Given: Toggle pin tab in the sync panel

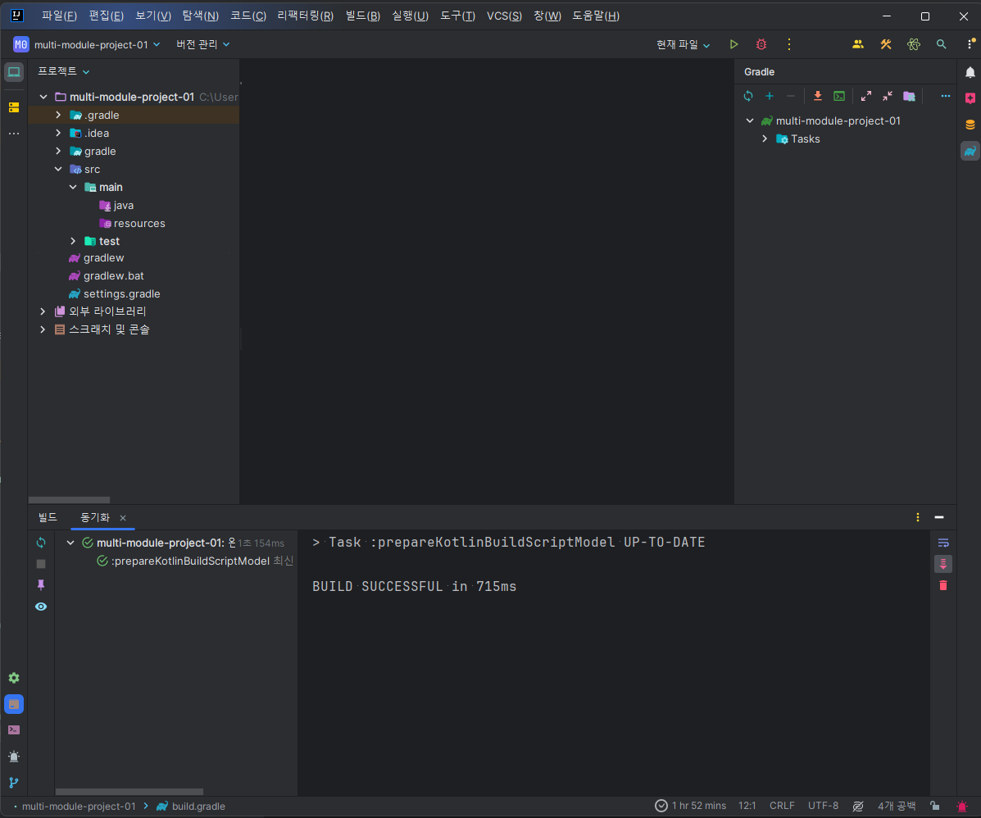Looking at the screenshot, I should click(x=41, y=585).
